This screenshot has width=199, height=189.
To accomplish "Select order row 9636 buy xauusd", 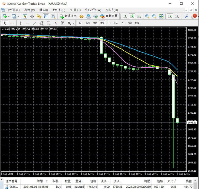I will coord(99,187).
